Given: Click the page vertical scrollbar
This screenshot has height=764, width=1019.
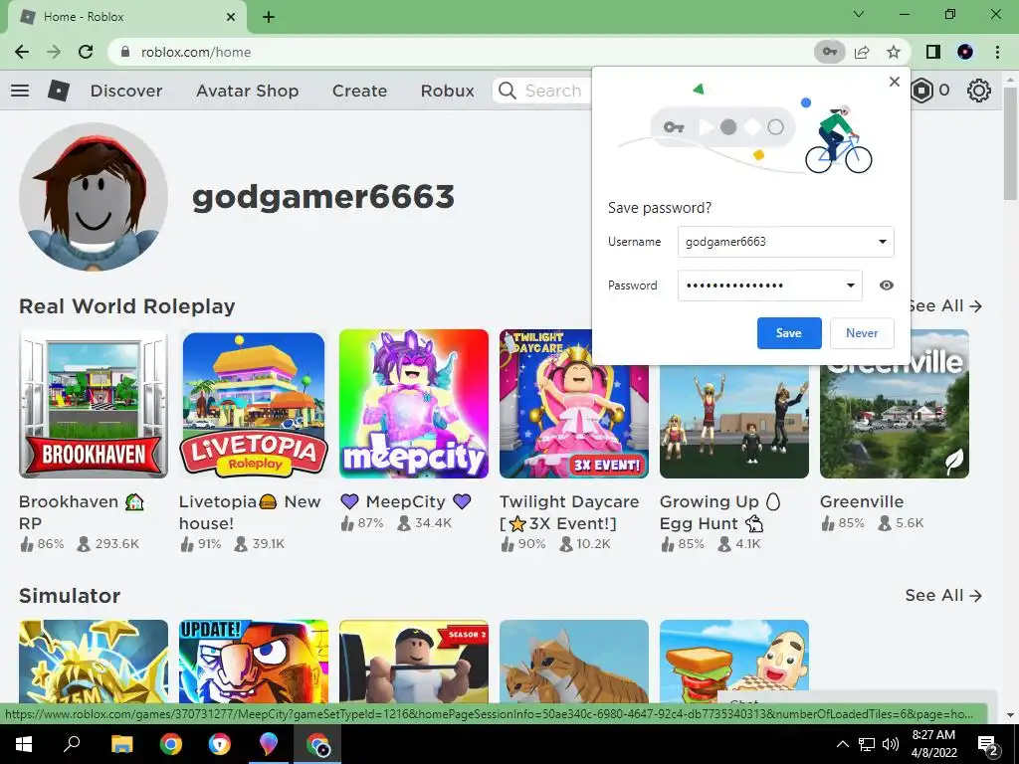Looking at the screenshot, I should (1010, 143).
